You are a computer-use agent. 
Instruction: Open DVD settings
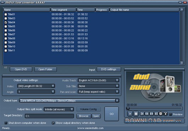click(109, 69)
